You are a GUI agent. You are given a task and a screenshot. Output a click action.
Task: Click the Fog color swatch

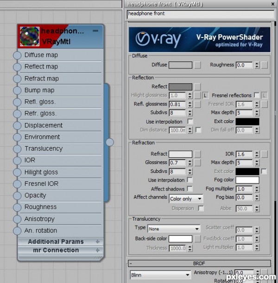(x=247, y=180)
